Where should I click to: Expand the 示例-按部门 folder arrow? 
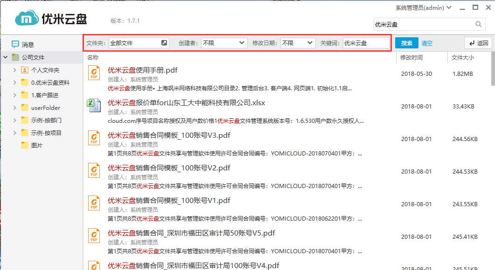pos(15,121)
